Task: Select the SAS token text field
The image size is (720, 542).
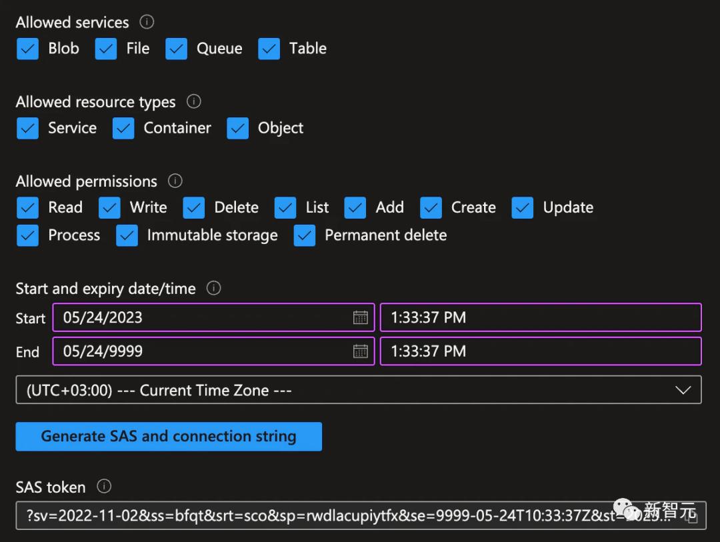Action: [x=333, y=515]
